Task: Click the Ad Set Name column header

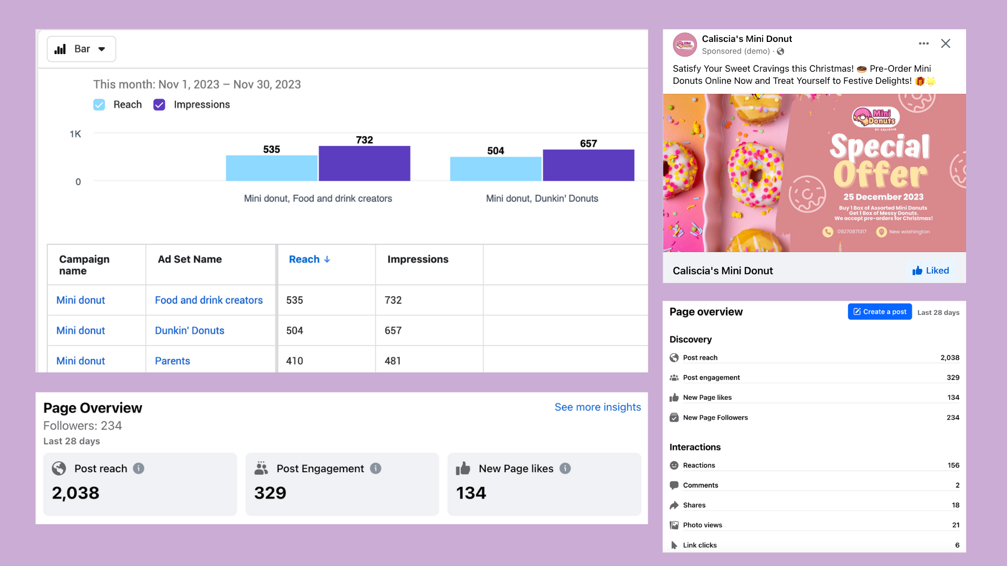Action: click(x=189, y=259)
